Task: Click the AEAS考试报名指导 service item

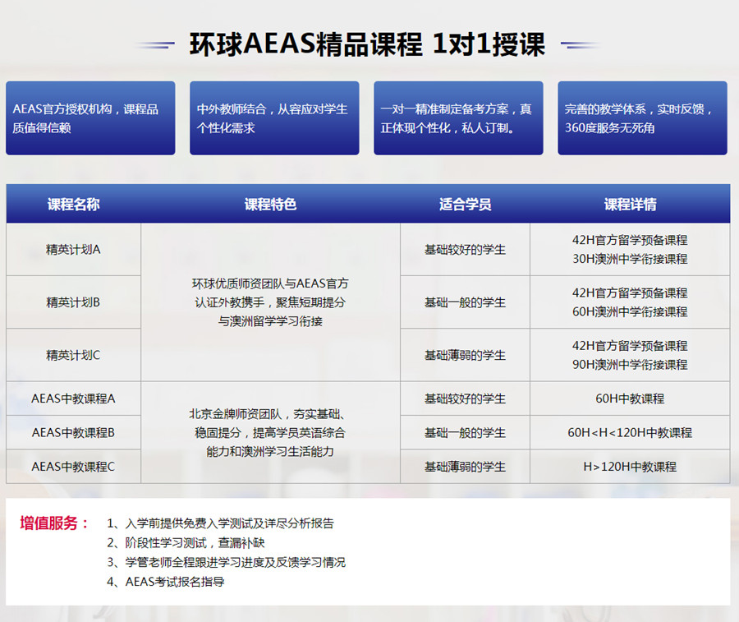Action: [x=174, y=582]
